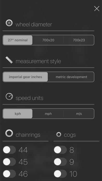Close the settings panel with the X
Viewport: 102px width, 181px height.
tap(97, 9)
